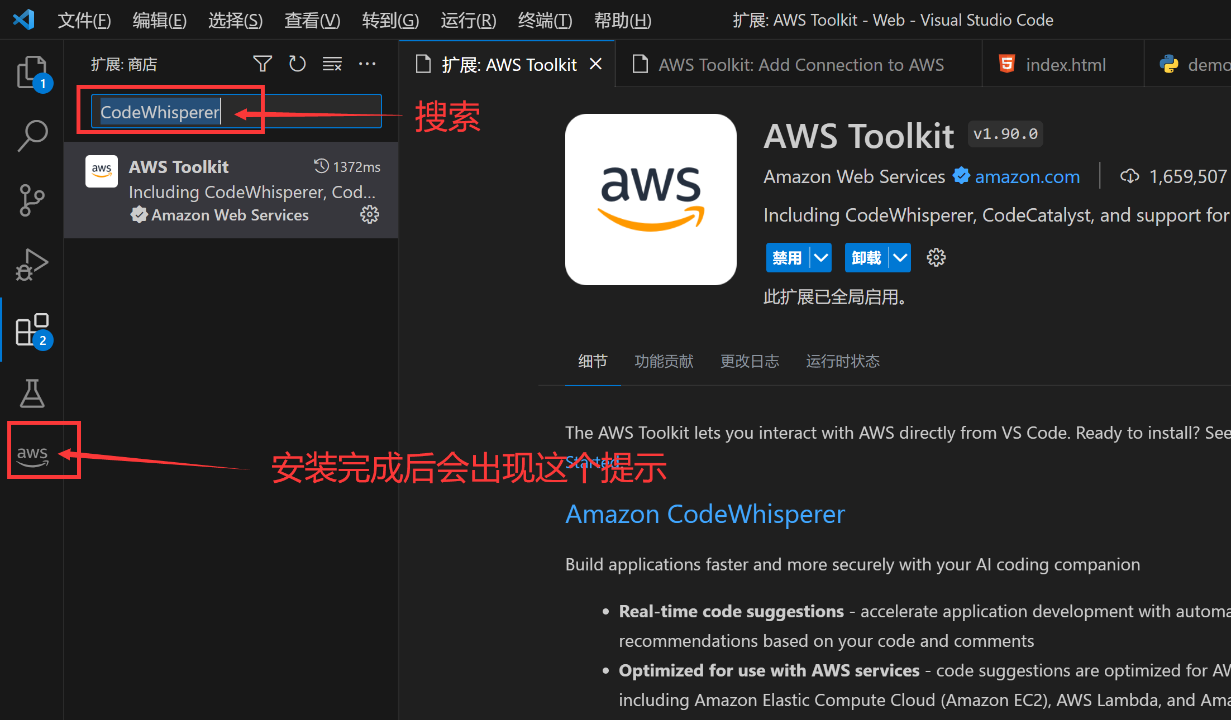This screenshot has height=720, width=1231.
Task: Open the AWS Toolkit sidebar icon
Action: coord(32,453)
